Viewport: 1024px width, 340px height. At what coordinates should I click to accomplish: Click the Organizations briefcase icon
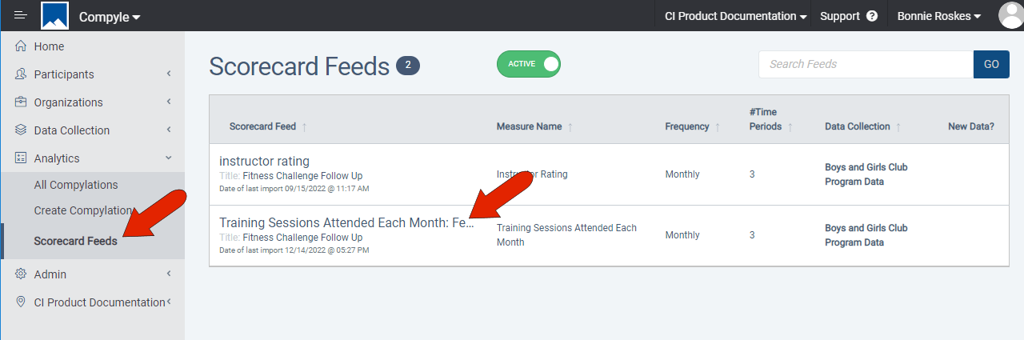21,102
